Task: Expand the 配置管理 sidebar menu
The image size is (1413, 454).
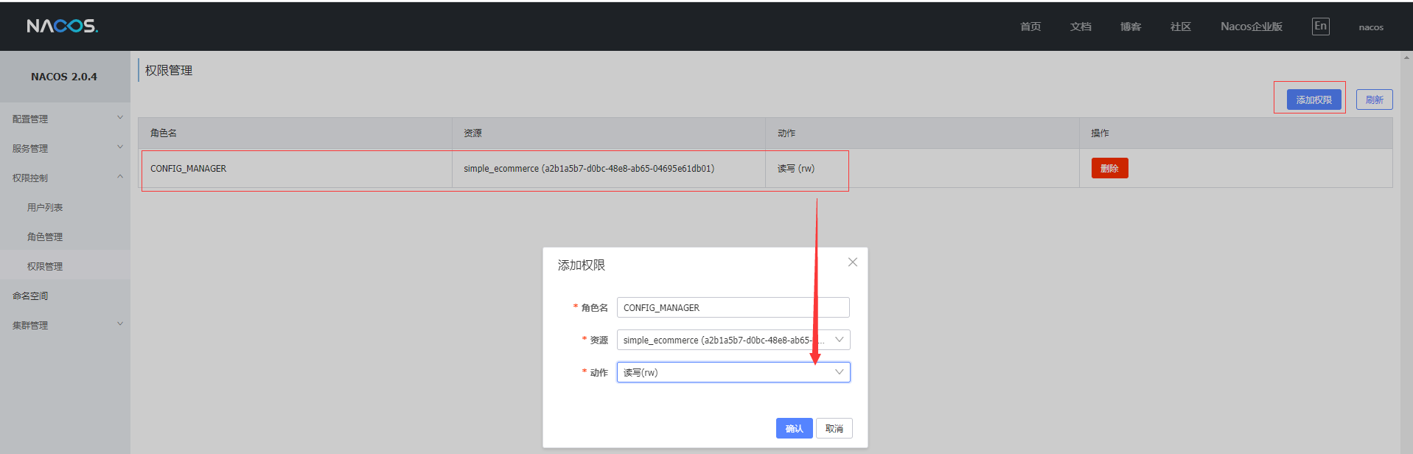Action: (x=65, y=119)
